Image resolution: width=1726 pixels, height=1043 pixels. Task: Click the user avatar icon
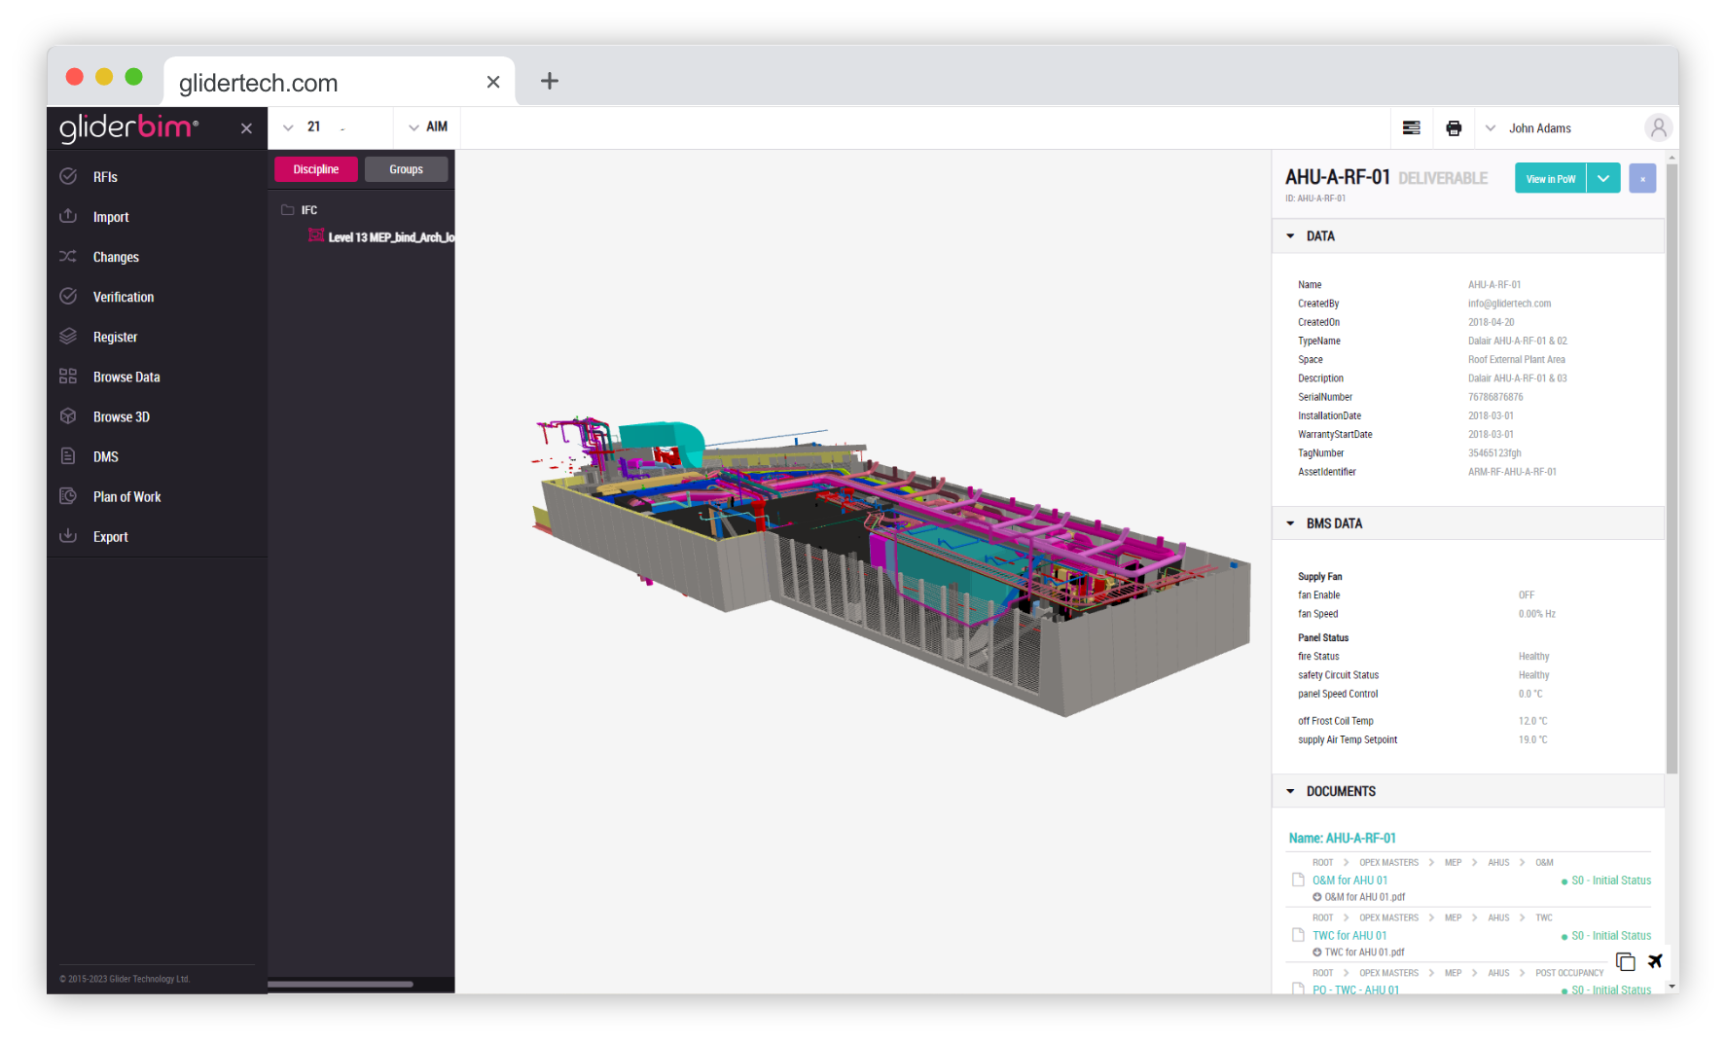click(1658, 127)
